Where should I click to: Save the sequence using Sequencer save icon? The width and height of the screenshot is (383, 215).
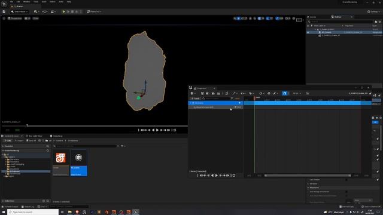pos(202,93)
